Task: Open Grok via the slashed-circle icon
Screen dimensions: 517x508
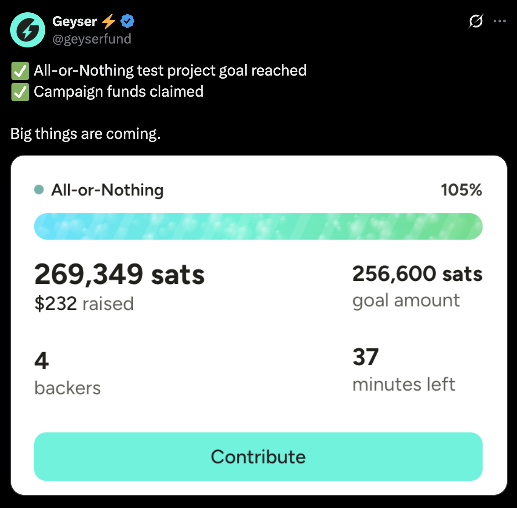Action: [x=476, y=21]
